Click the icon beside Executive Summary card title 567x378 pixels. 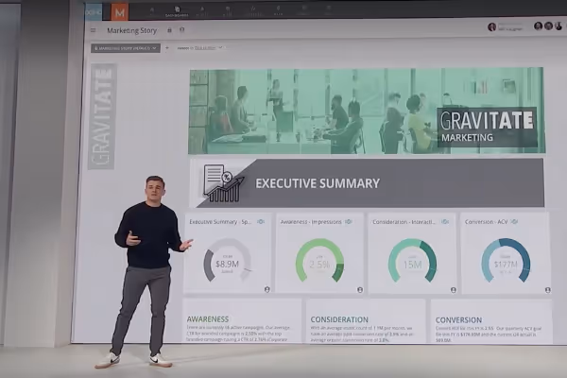click(x=261, y=221)
